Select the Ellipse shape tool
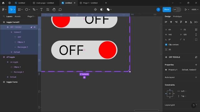Viewport: 200px width, 112px height. coord(27,10)
